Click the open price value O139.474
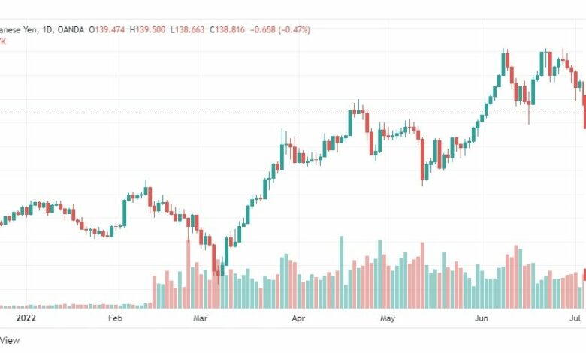586x353 pixels. (x=107, y=30)
